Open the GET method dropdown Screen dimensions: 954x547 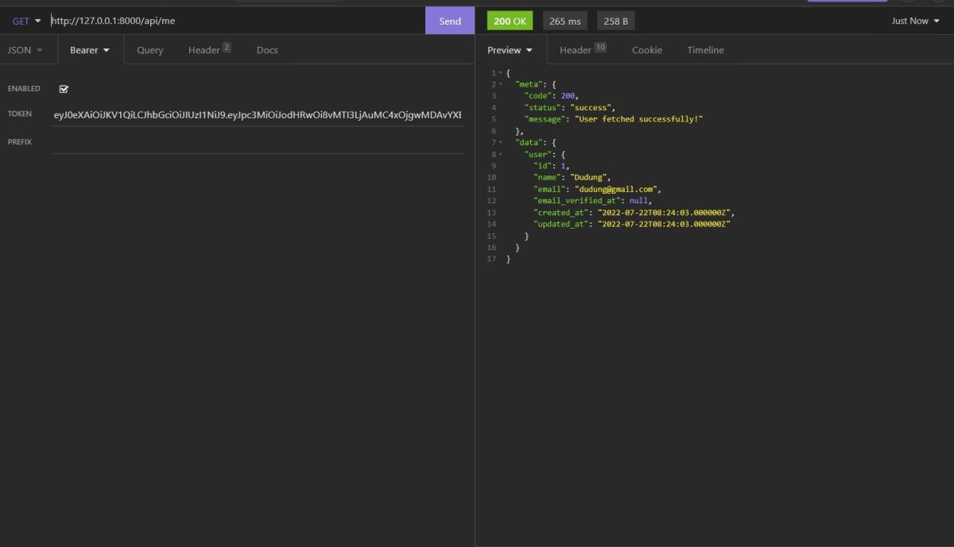pyautogui.click(x=26, y=21)
